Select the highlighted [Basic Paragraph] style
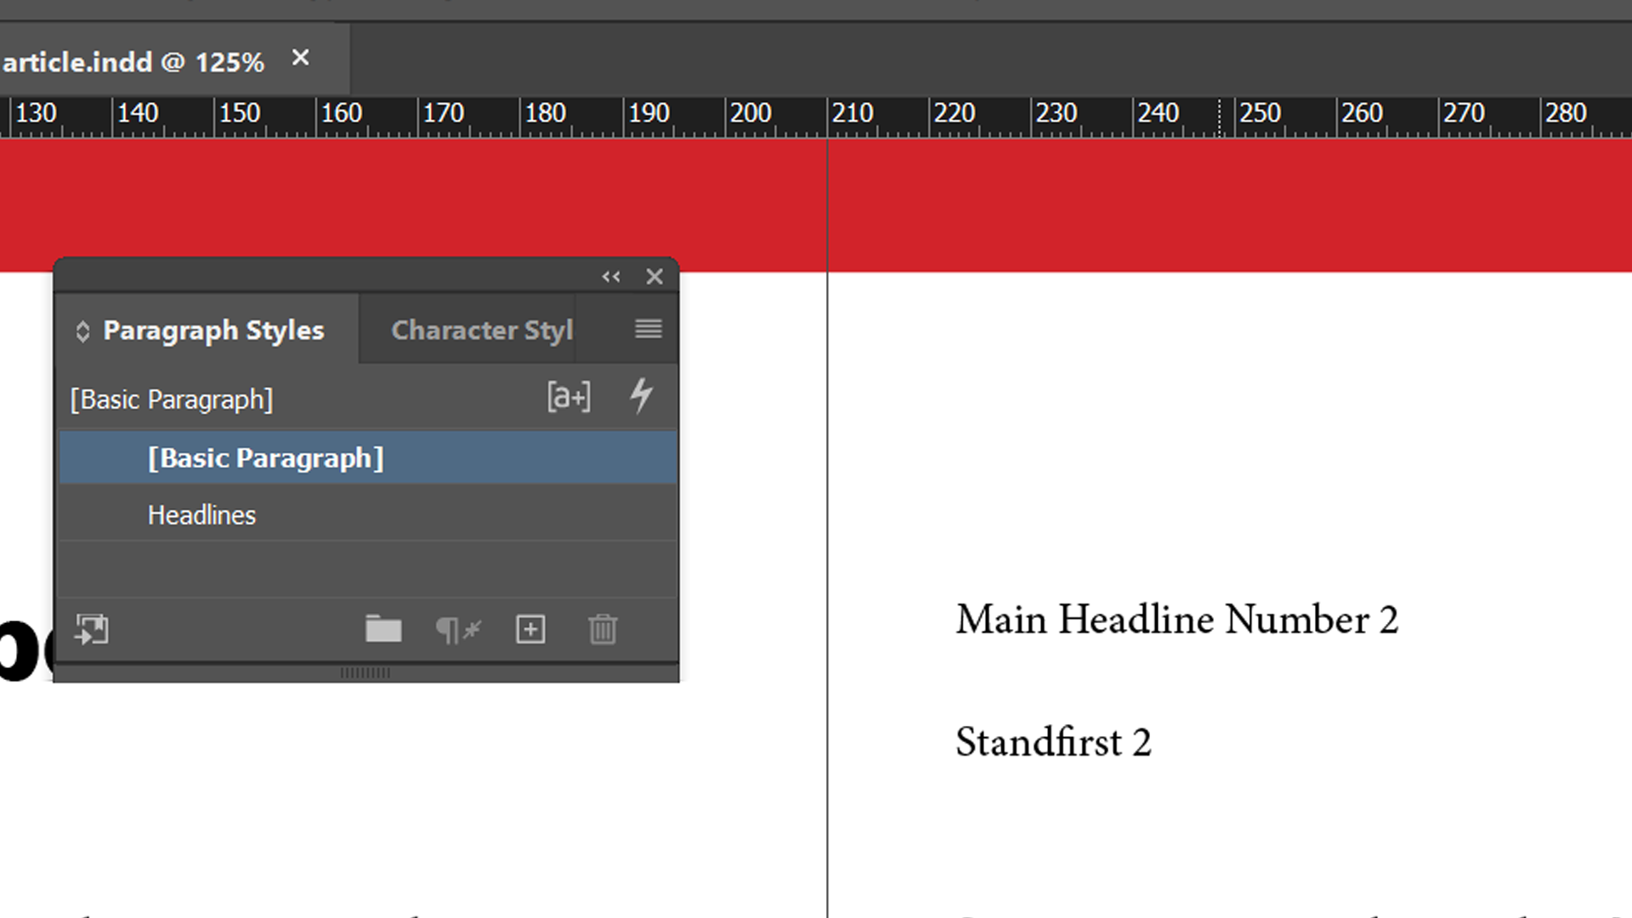Screen dimensions: 1632x918 265,458
